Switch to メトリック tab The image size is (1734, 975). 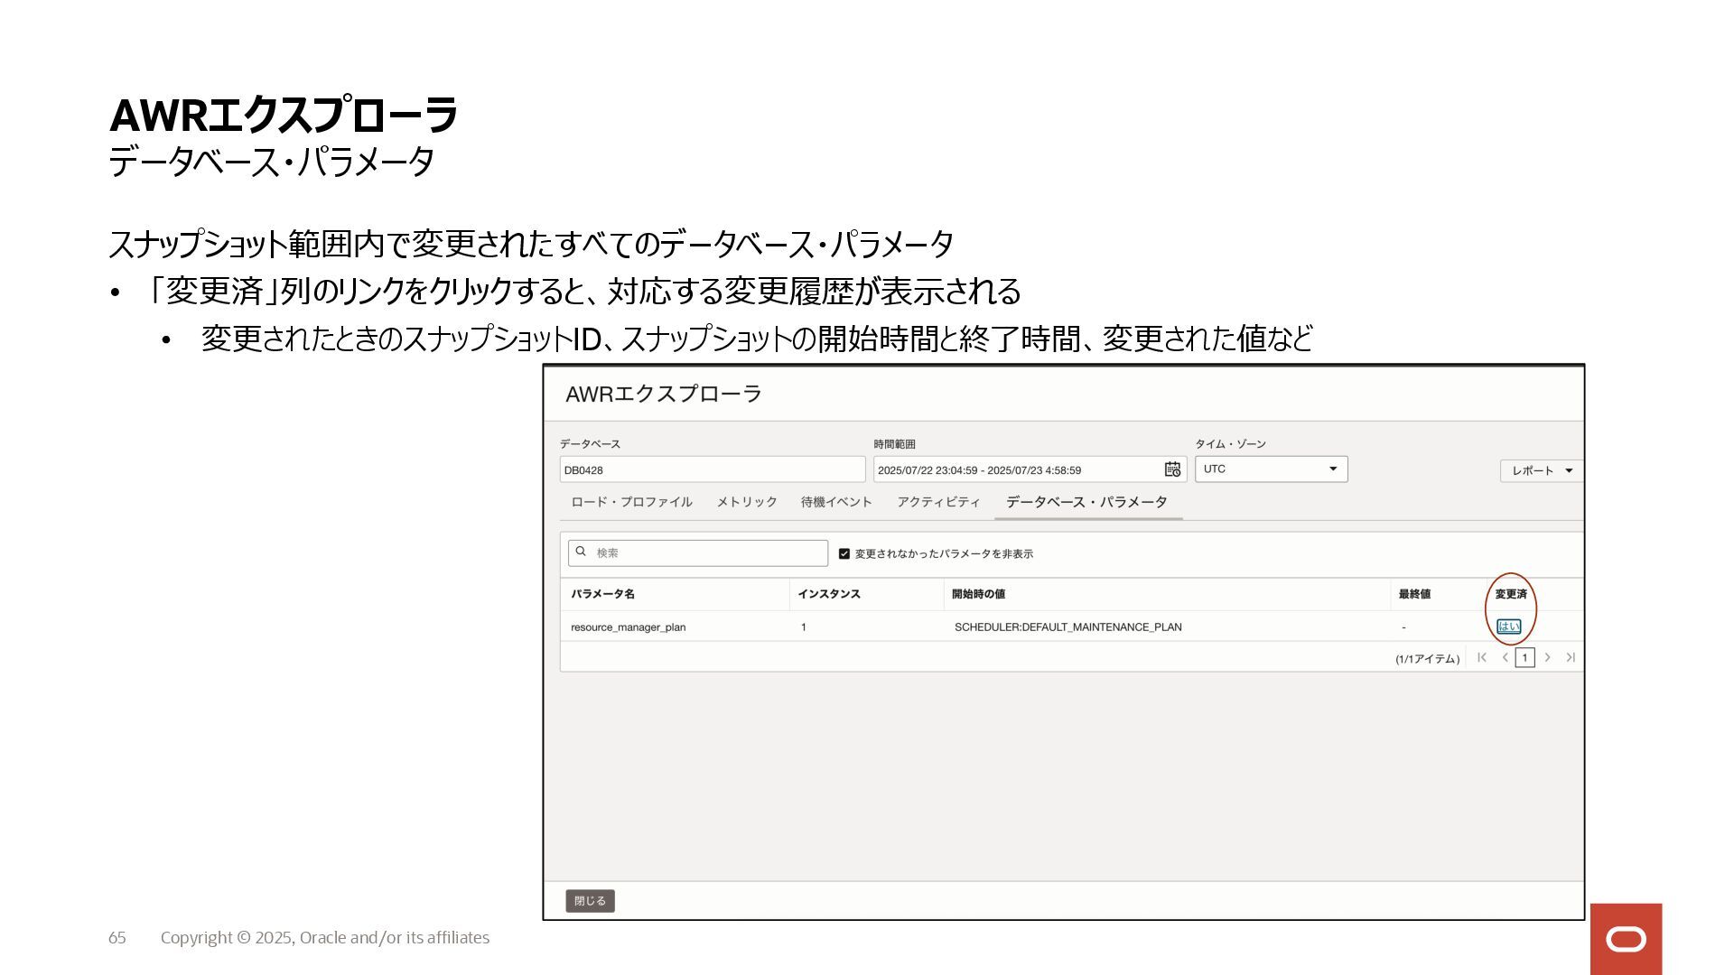pyautogui.click(x=747, y=502)
